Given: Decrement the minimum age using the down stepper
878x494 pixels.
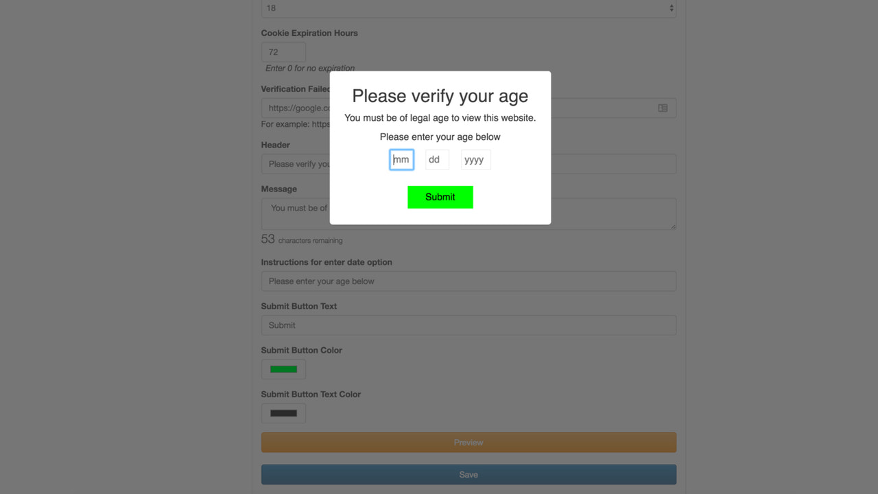Looking at the screenshot, I should coord(670,10).
